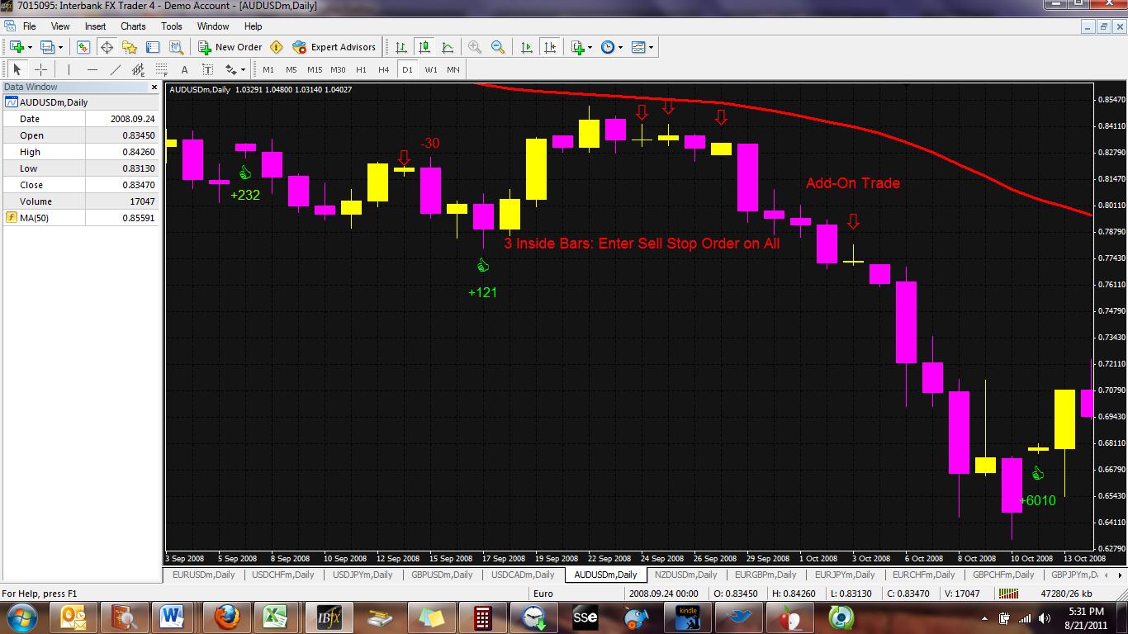
Task: Switch to the EURUSDm,Daily chart tab
Action: [203, 575]
